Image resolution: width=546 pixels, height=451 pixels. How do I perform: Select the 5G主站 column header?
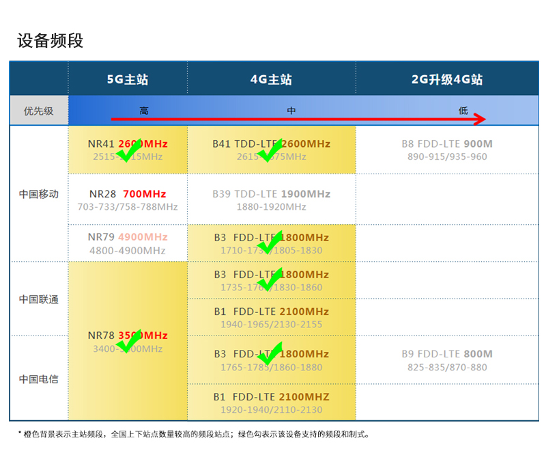click(x=127, y=79)
